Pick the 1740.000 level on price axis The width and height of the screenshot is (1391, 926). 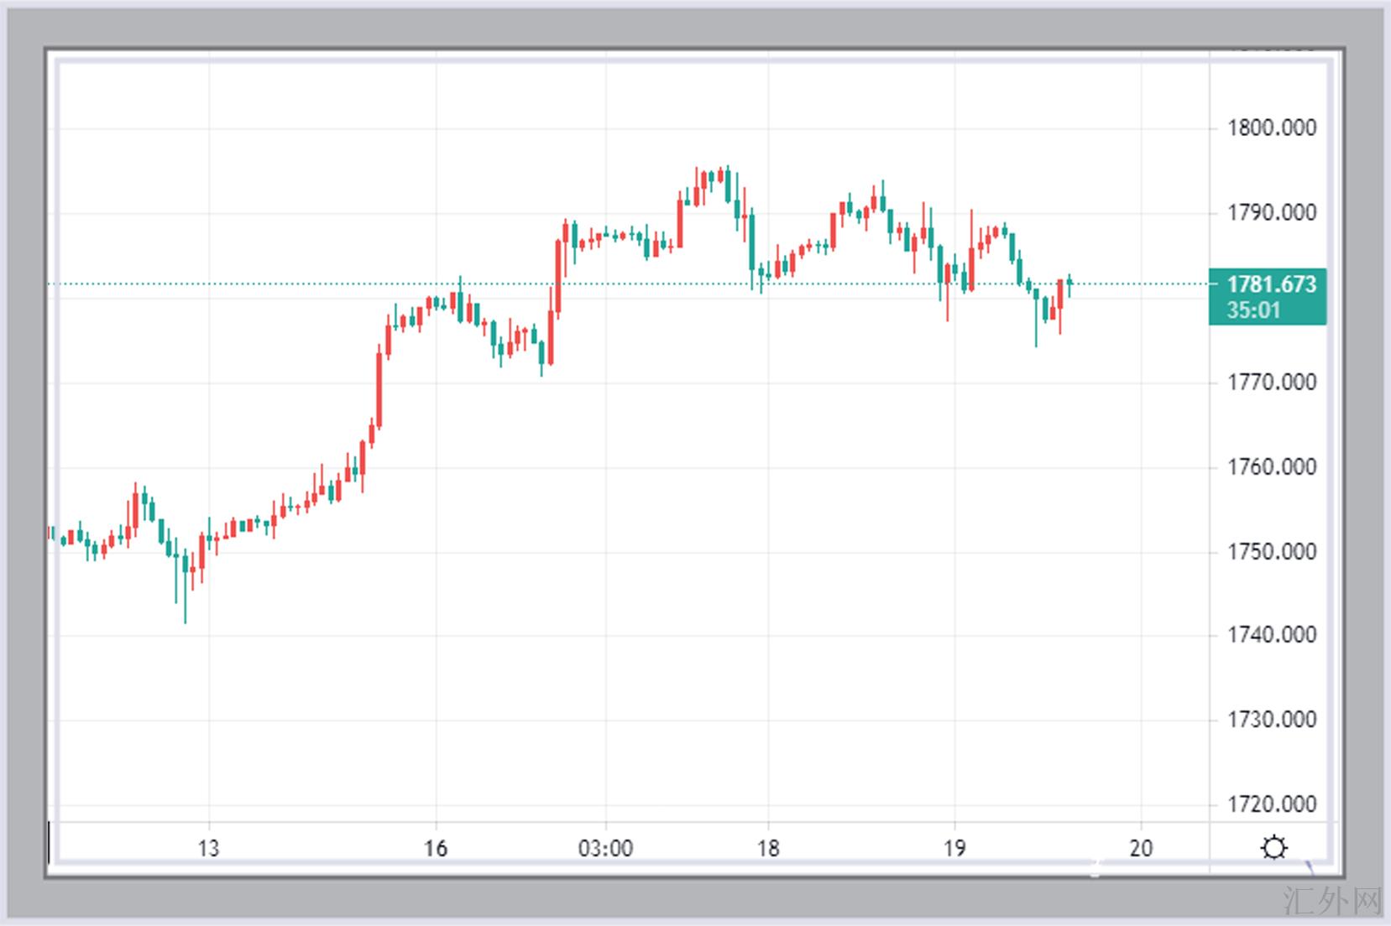click(x=1271, y=635)
